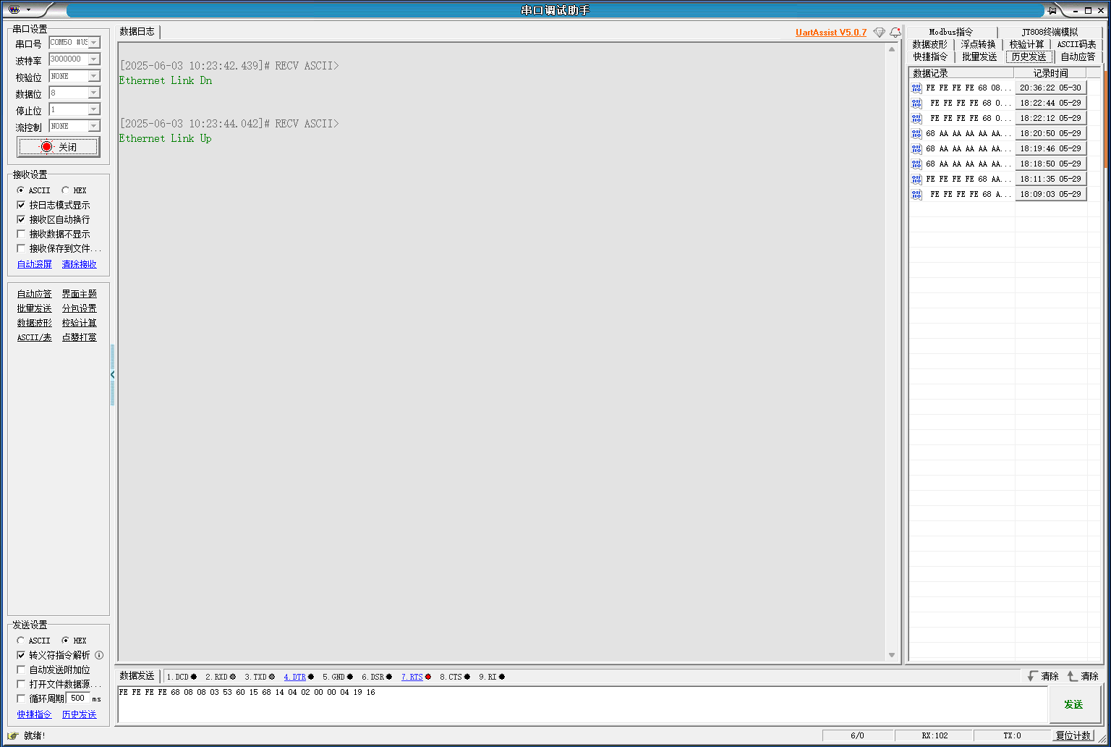Switch to 浮点转换 tab
1111x747 pixels.
tap(978, 44)
